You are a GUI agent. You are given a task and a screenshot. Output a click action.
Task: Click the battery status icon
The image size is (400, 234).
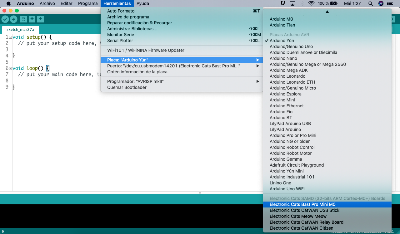tap(334, 3)
